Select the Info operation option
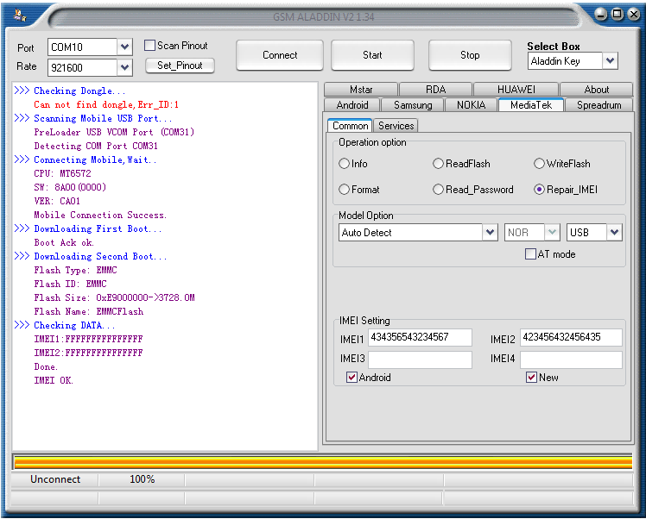 [x=344, y=164]
